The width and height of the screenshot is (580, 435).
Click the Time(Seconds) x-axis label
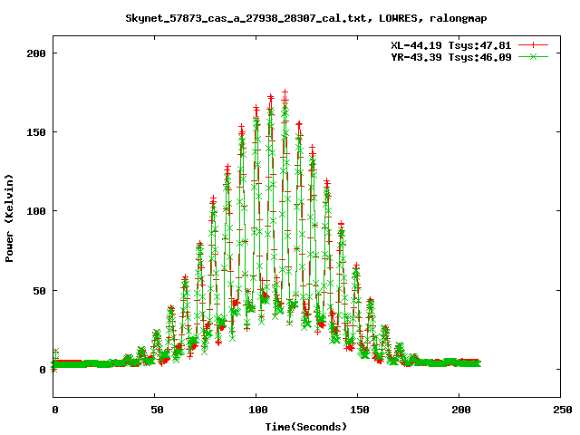click(x=306, y=427)
